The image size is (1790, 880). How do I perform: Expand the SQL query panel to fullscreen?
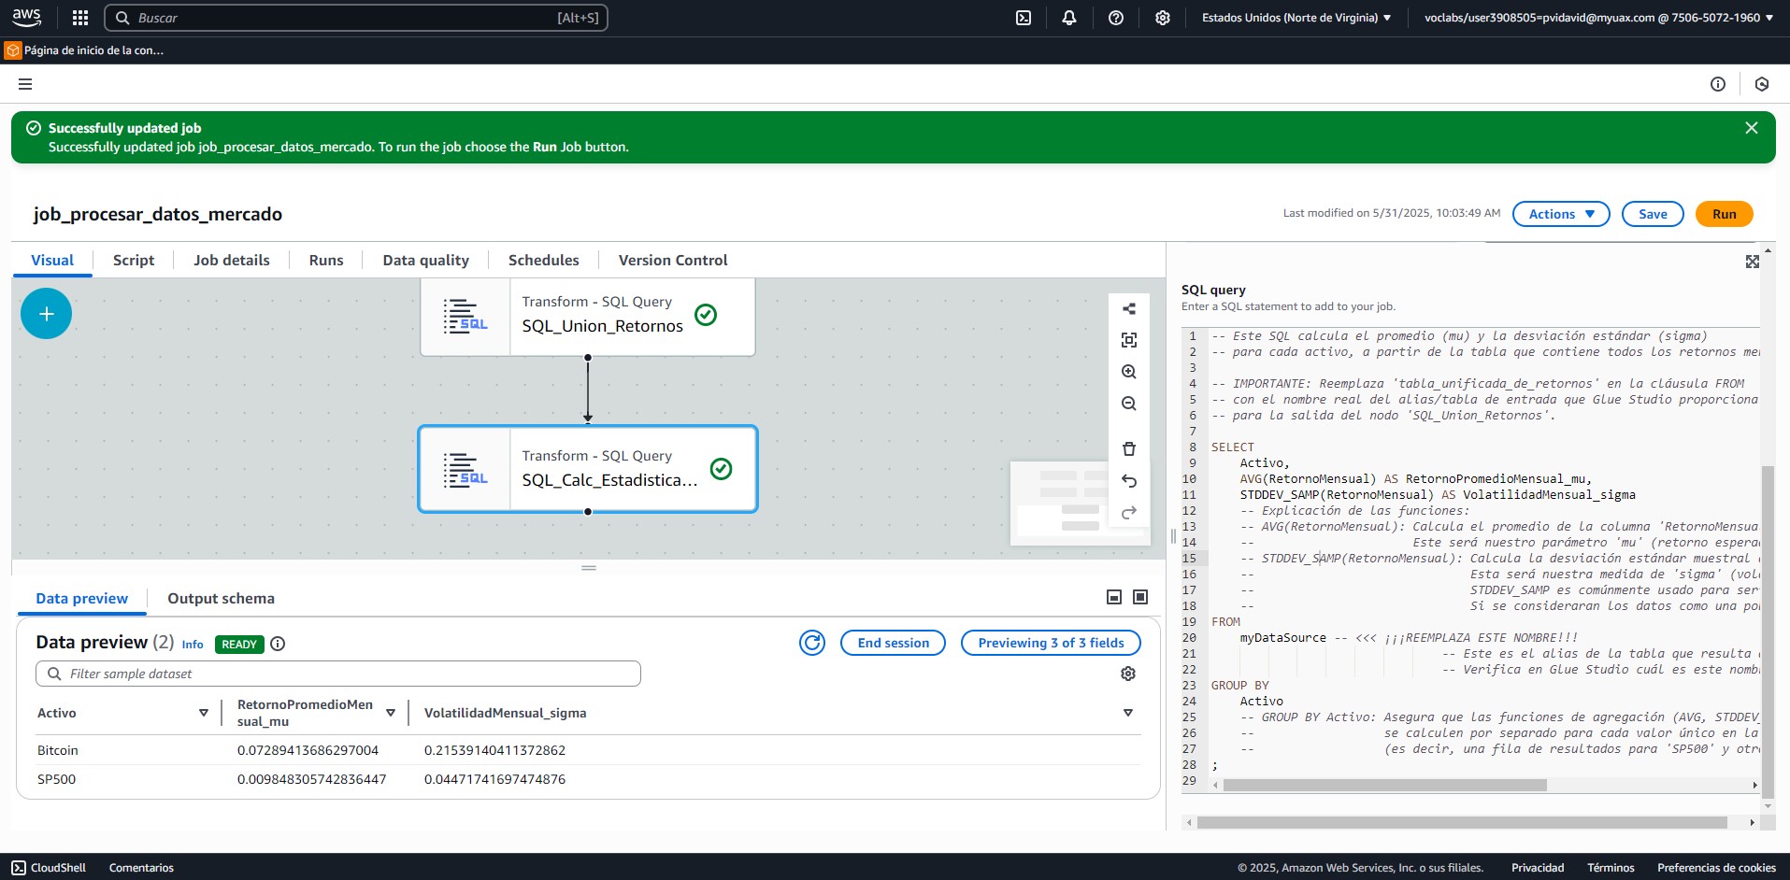(x=1753, y=262)
